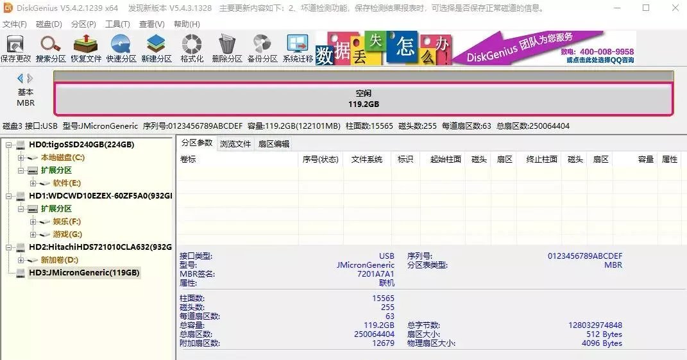687x360 pixels.
Task: Click the Backup Partition (备份分区) icon
Action: 262,49
